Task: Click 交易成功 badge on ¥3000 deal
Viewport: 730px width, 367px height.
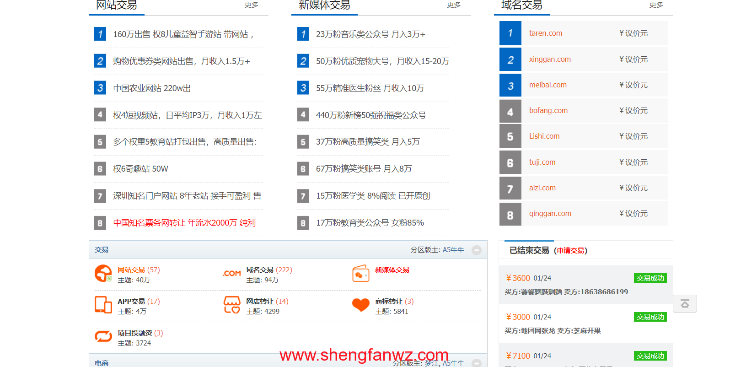Action: (650, 317)
